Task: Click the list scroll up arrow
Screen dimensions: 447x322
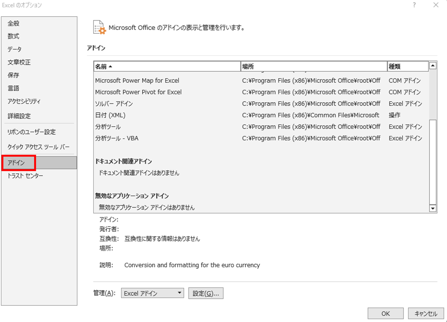Action: coord(433,66)
